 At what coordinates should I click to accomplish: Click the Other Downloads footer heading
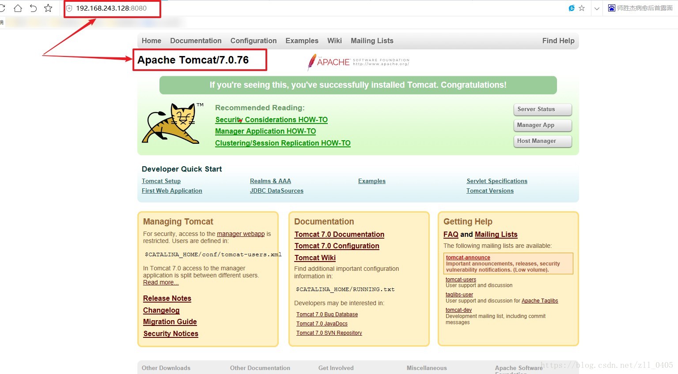point(166,368)
